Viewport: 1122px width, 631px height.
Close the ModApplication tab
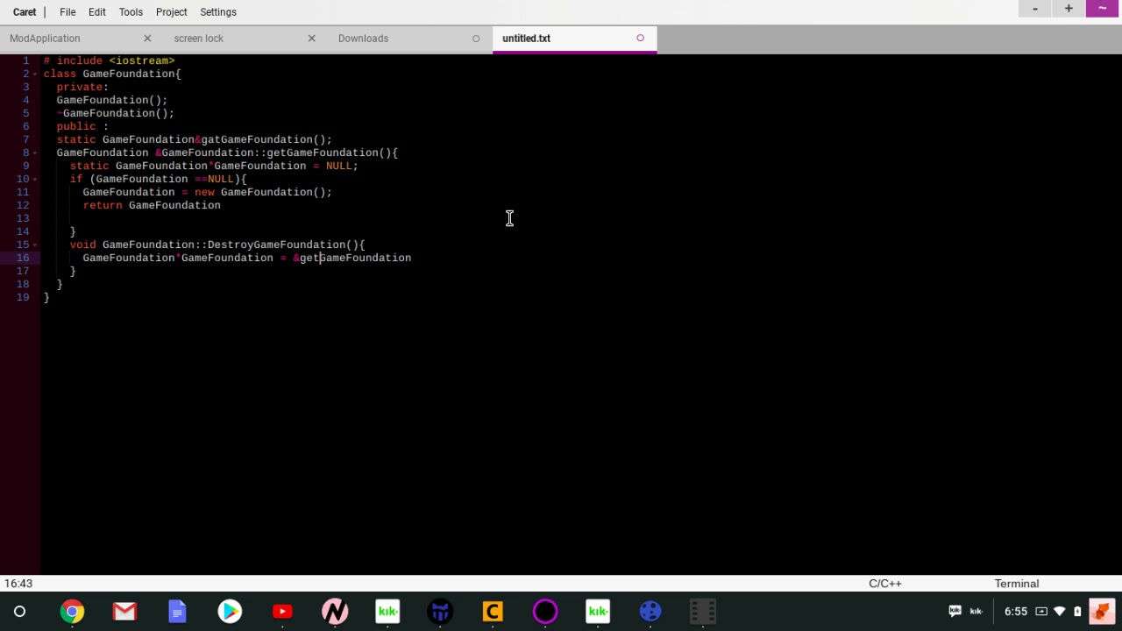(147, 39)
